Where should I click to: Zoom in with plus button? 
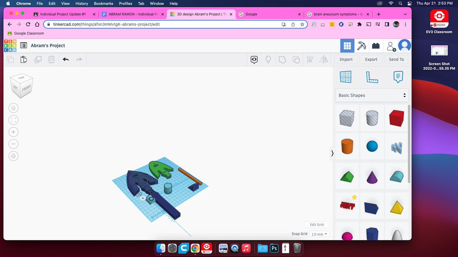click(13, 132)
